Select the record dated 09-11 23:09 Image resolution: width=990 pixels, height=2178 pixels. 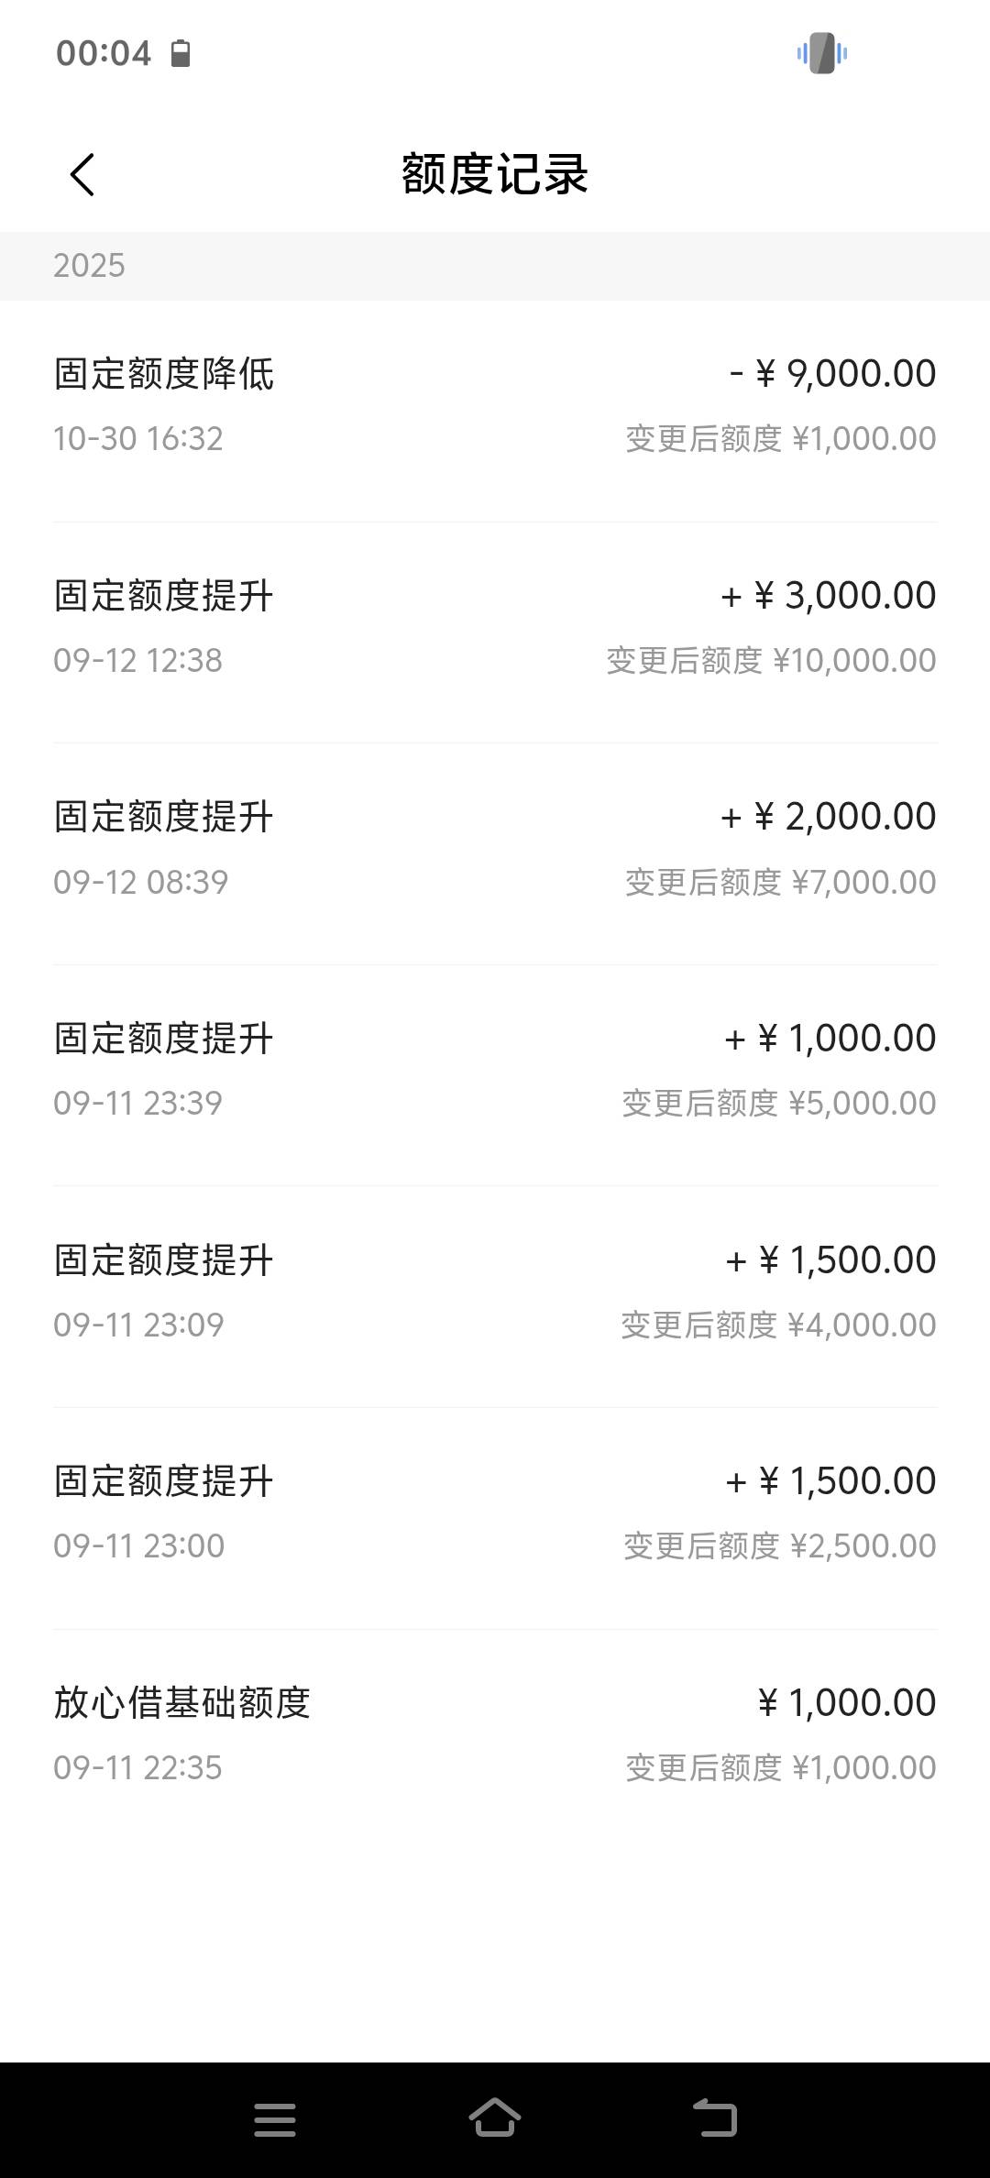[x=494, y=1292]
